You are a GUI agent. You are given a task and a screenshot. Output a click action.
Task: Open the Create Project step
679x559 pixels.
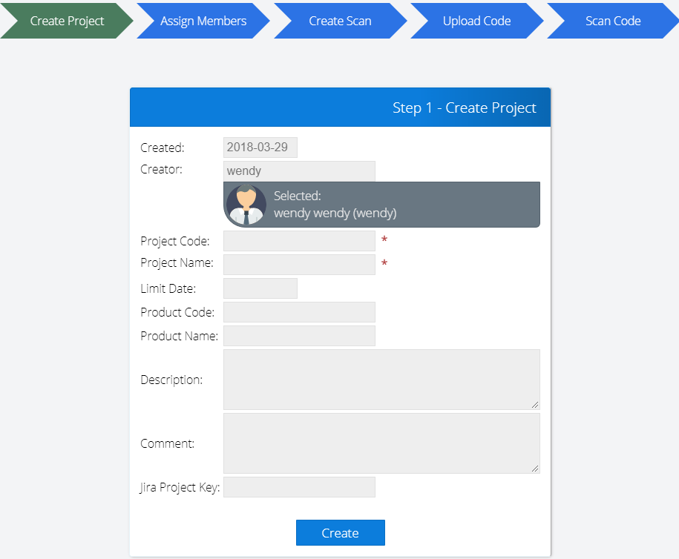67,21
